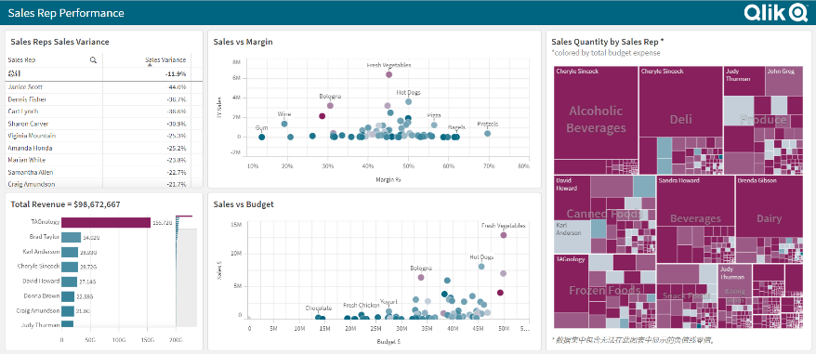Toggle the sort arrow under Sales Variance
816x354 pixels.
pos(150,65)
